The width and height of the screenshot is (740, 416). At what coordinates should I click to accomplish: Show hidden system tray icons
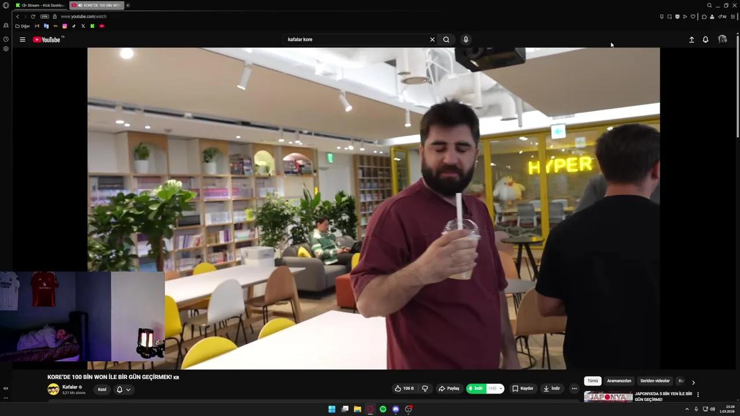coord(687,409)
